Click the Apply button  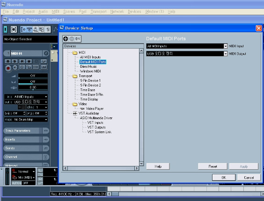[243, 166]
